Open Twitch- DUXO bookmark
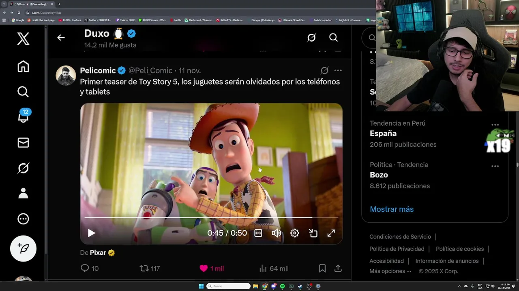Image resolution: width=519 pixels, height=291 pixels. pyautogui.click(x=126, y=20)
